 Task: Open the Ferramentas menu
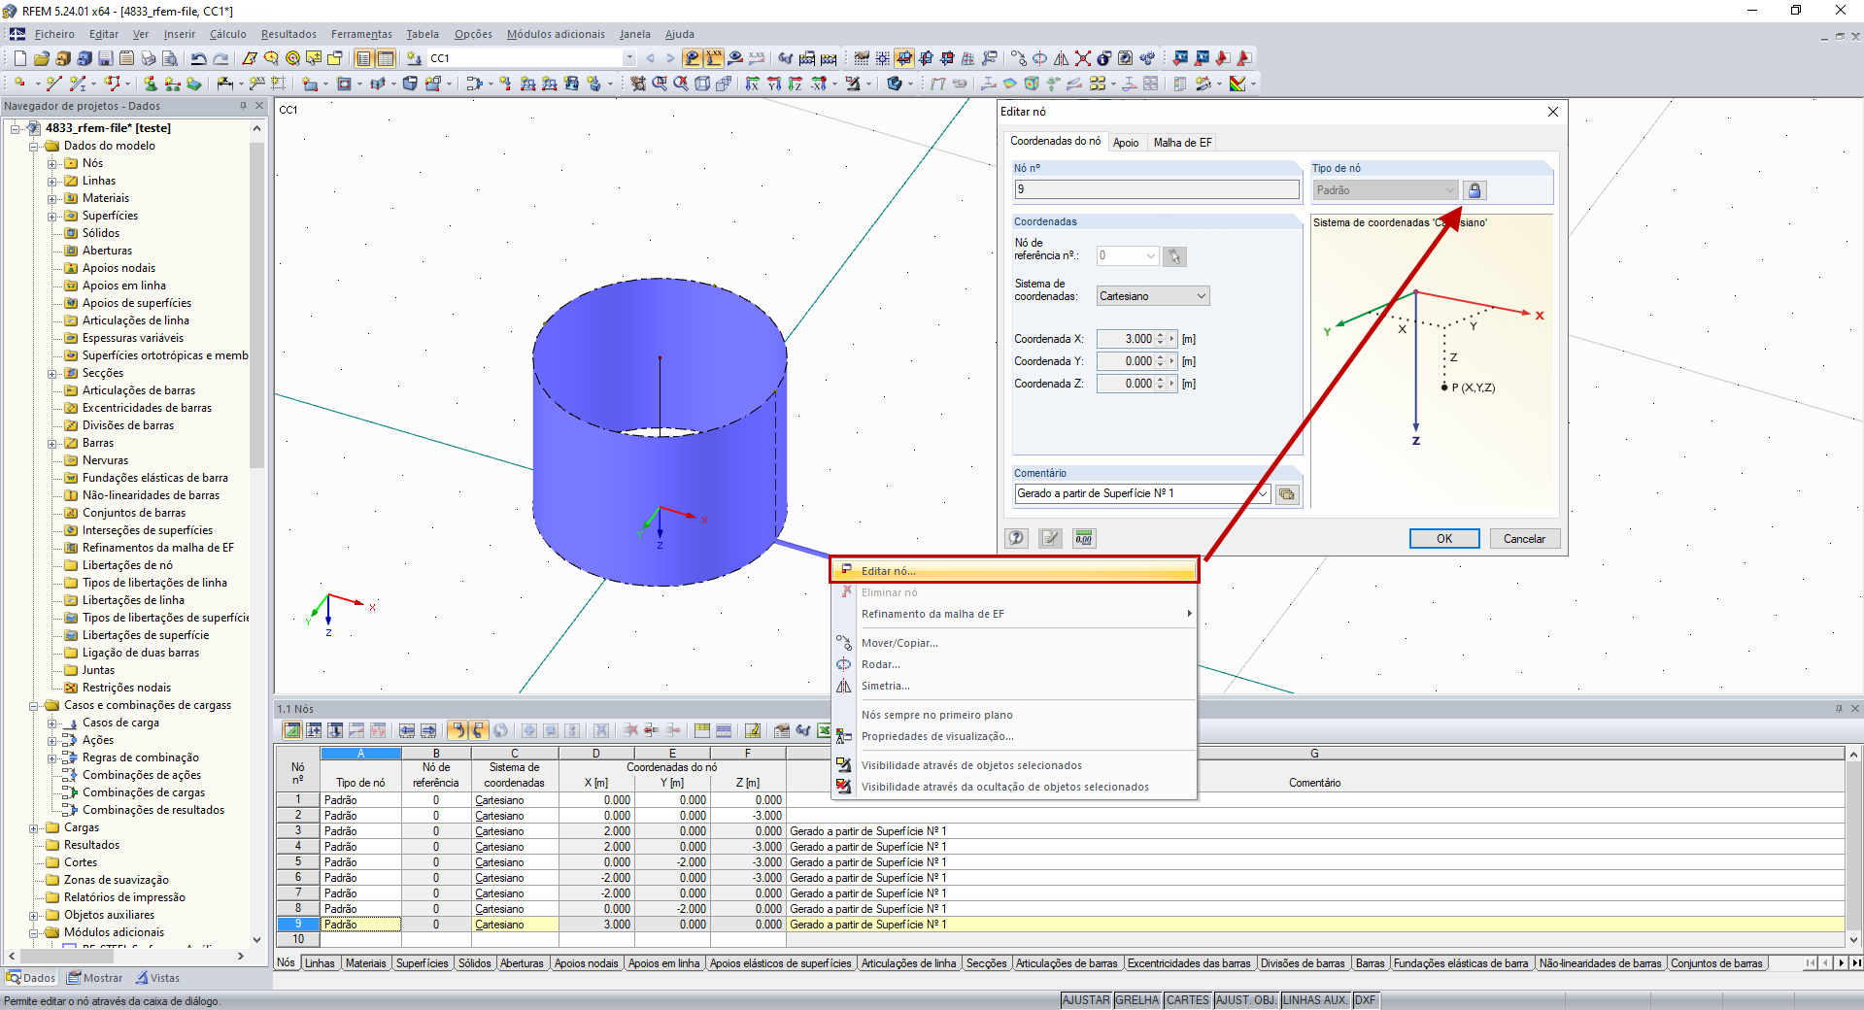(361, 34)
